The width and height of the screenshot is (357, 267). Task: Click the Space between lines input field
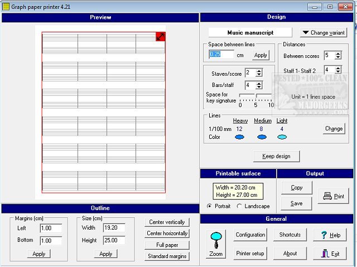click(x=221, y=55)
